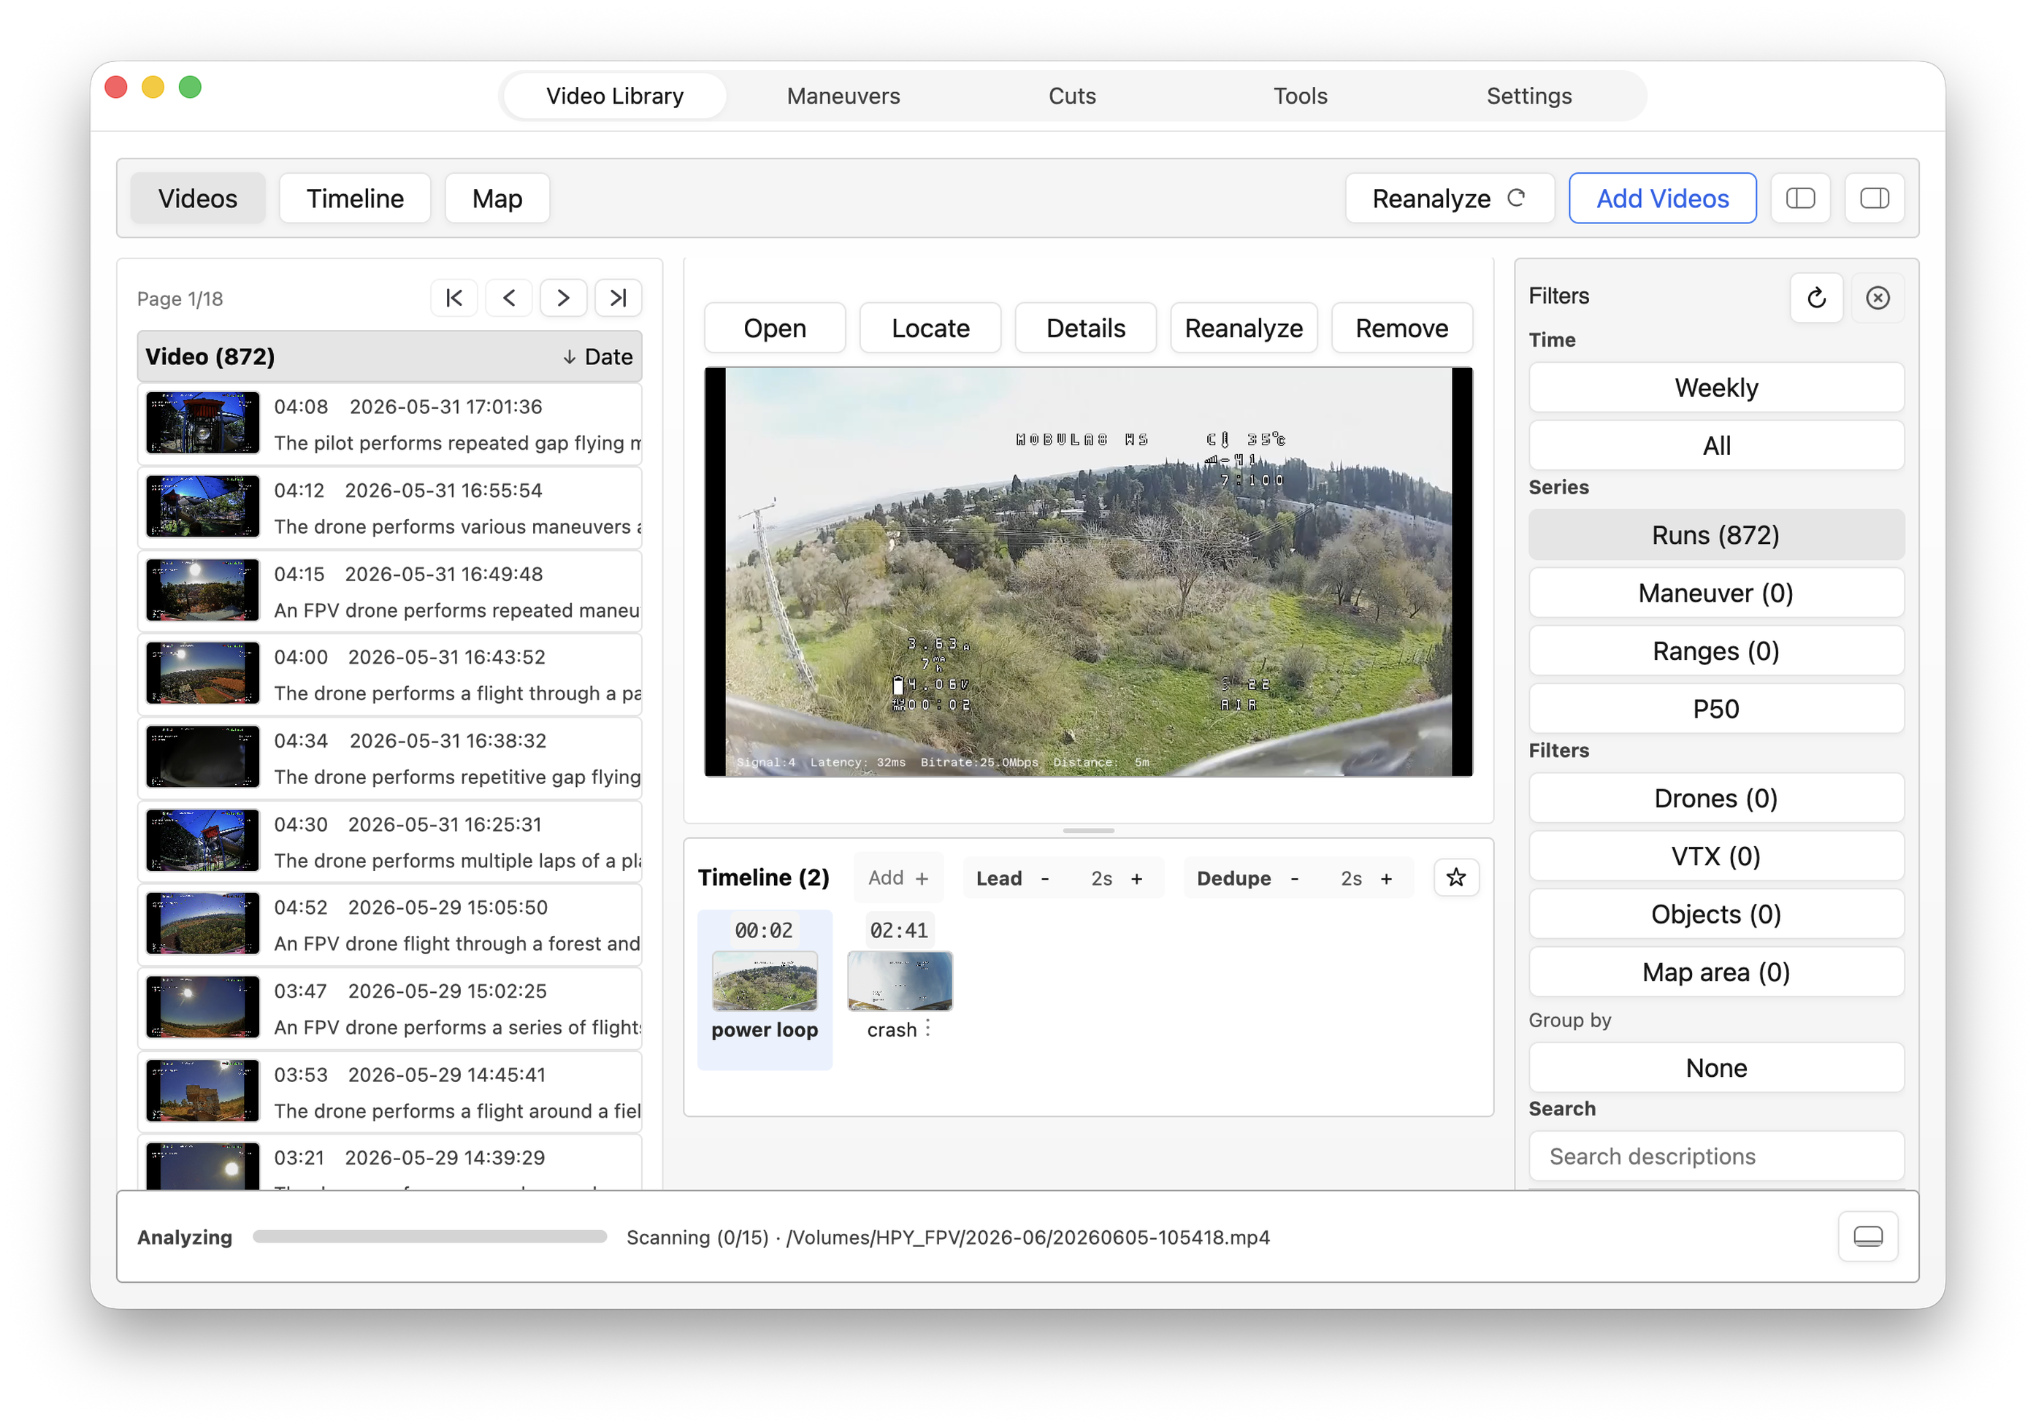The height and width of the screenshot is (1428, 2036).
Task: Select video dated 2026-05-31 16:49:48
Action: pyautogui.click(x=389, y=591)
